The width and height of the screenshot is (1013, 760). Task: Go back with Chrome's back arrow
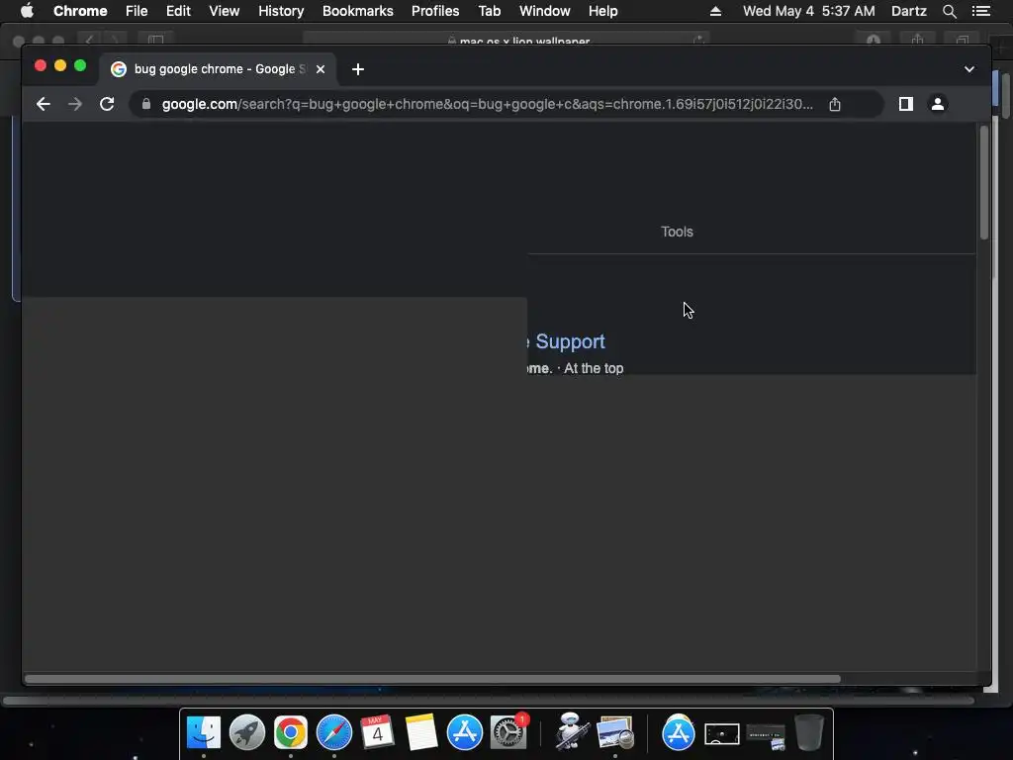[44, 104]
